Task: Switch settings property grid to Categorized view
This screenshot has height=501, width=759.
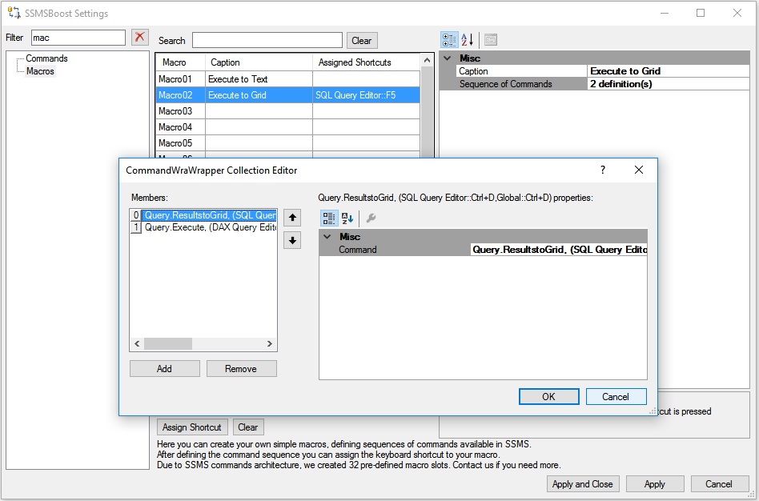Action: 449,40
